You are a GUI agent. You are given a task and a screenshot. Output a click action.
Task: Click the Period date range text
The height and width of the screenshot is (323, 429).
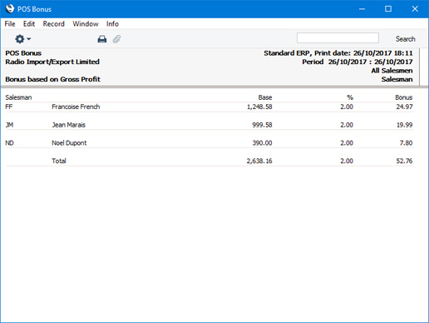click(357, 62)
